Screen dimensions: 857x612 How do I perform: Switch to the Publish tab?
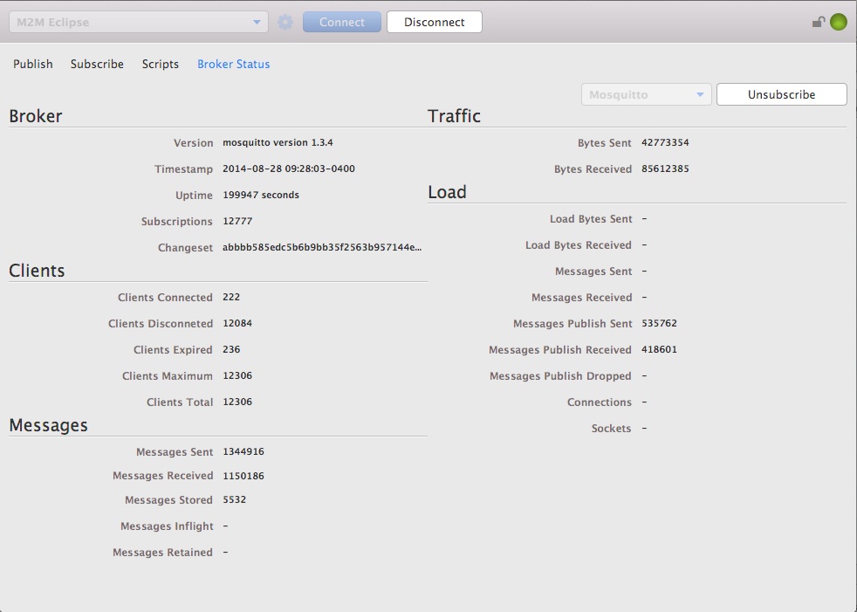(33, 64)
